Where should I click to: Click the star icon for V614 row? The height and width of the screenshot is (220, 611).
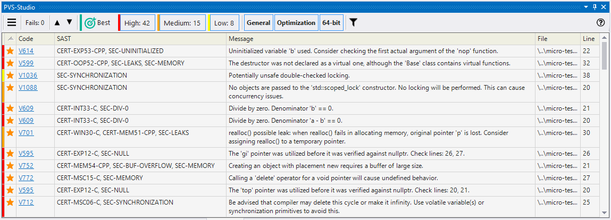tap(10, 51)
